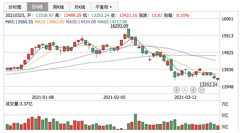
Task: Click the 15913 price axis value
Action: [x=228, y=36]
